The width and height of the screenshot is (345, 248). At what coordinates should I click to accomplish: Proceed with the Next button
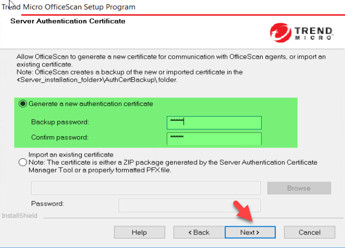coord(250,232)
